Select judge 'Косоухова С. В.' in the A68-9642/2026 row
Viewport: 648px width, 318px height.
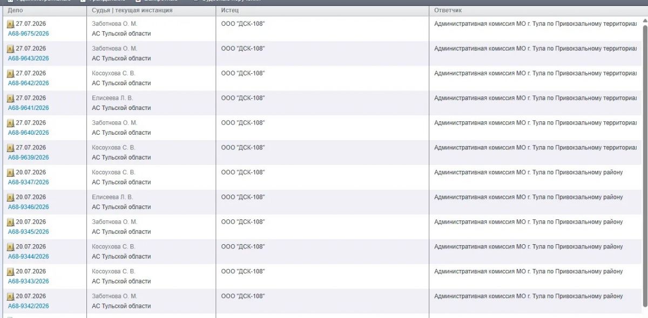click(x=113, y=73)
